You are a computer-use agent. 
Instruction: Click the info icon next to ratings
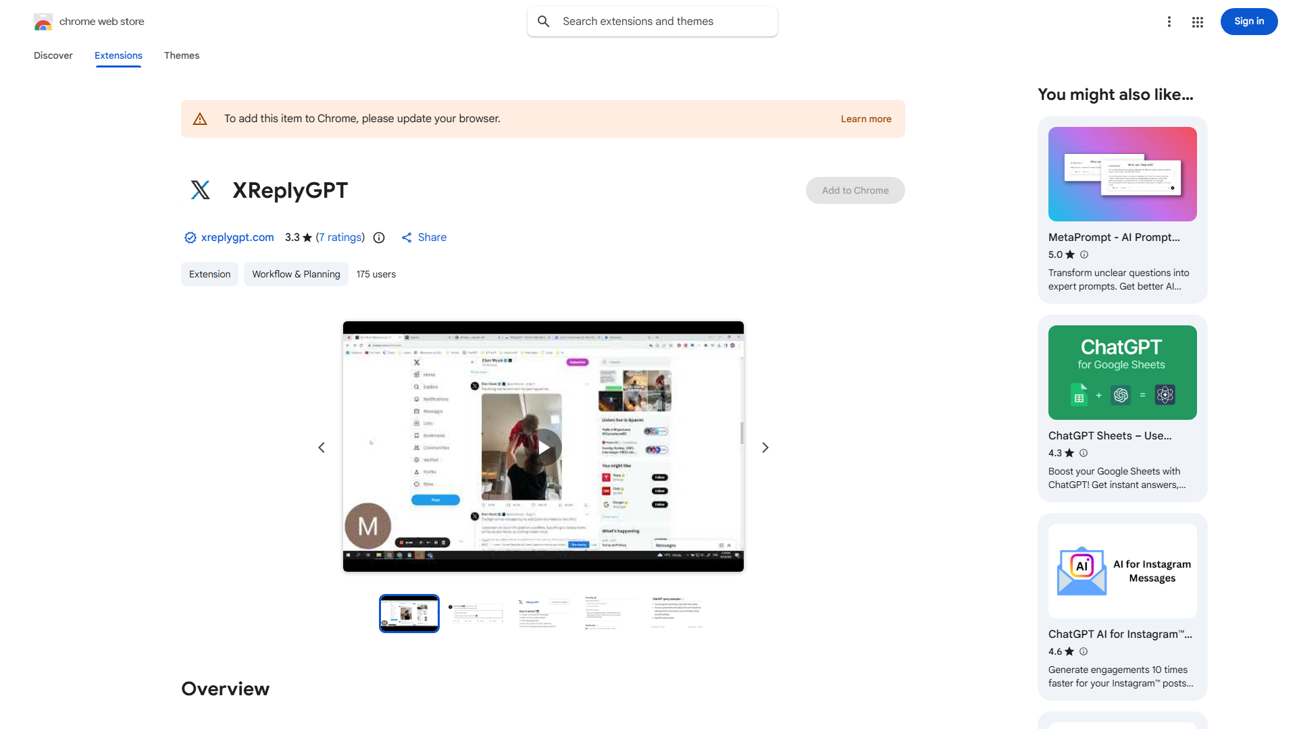(378, 238)
